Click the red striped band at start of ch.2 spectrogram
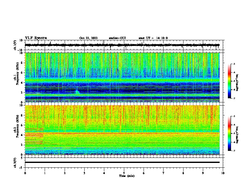Screen dimensions: 251x194 (34, 136)
